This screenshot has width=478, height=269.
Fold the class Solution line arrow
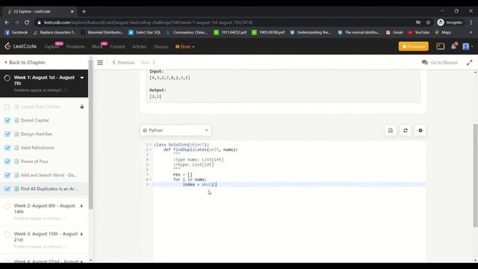pyautogui.click(x=151, y=145)
